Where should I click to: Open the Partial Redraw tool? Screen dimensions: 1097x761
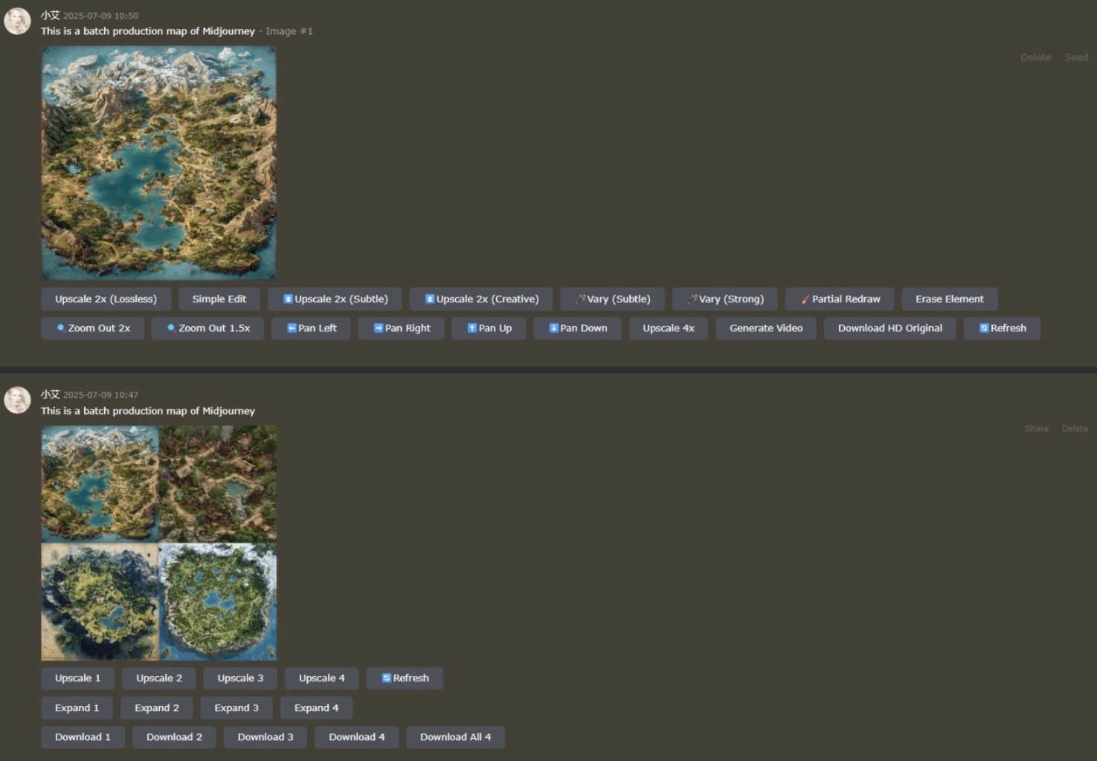(839, 299)
